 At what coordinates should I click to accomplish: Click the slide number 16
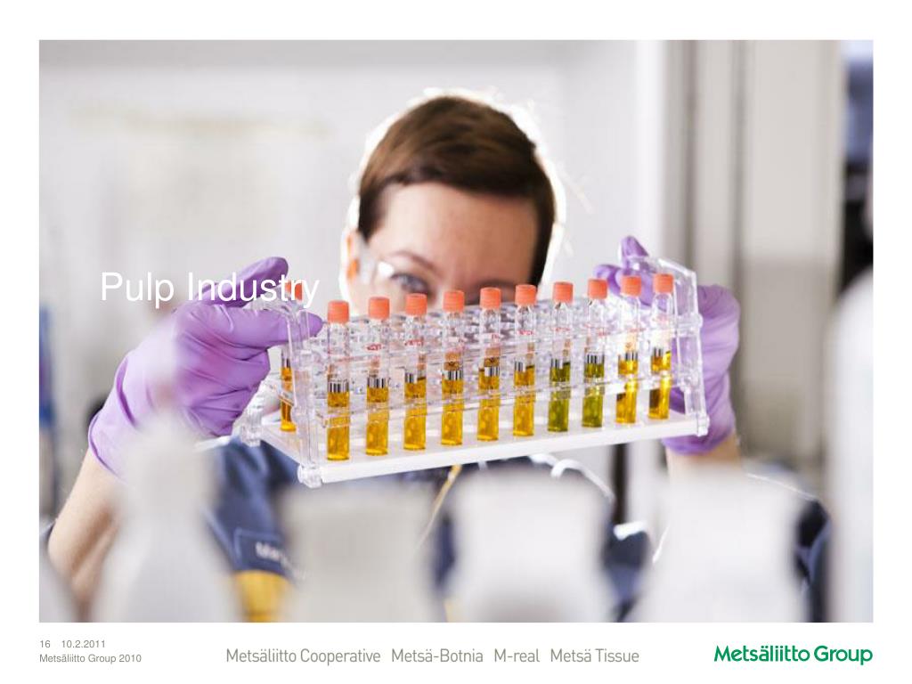pyautogui.click(x=45, y=644)
